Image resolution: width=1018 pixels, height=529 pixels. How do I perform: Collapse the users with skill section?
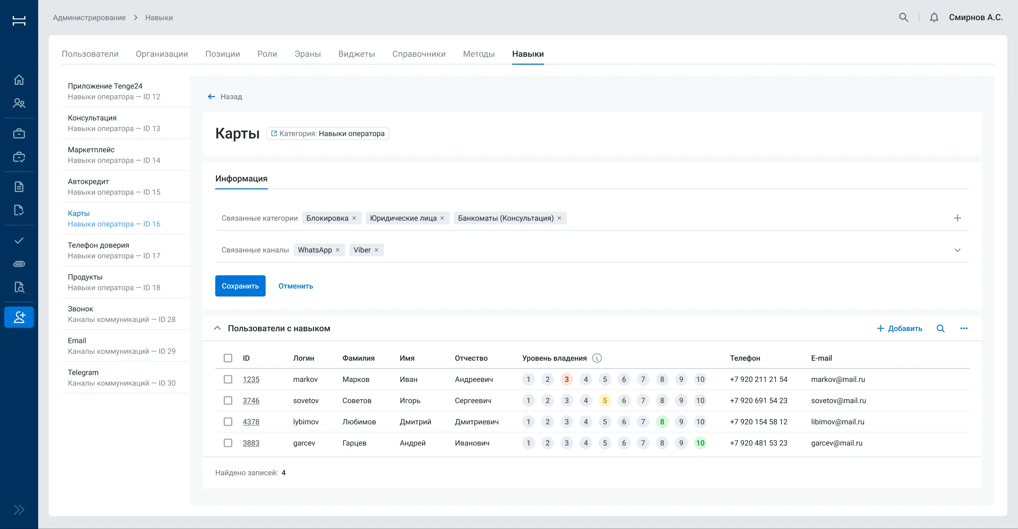(x=217, y=329)
